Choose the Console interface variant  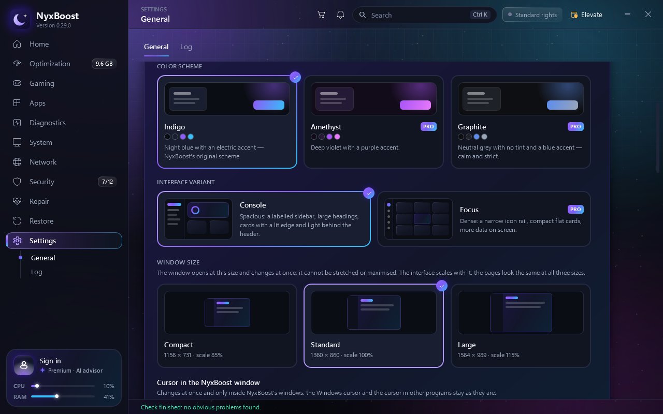pos(264,219)
